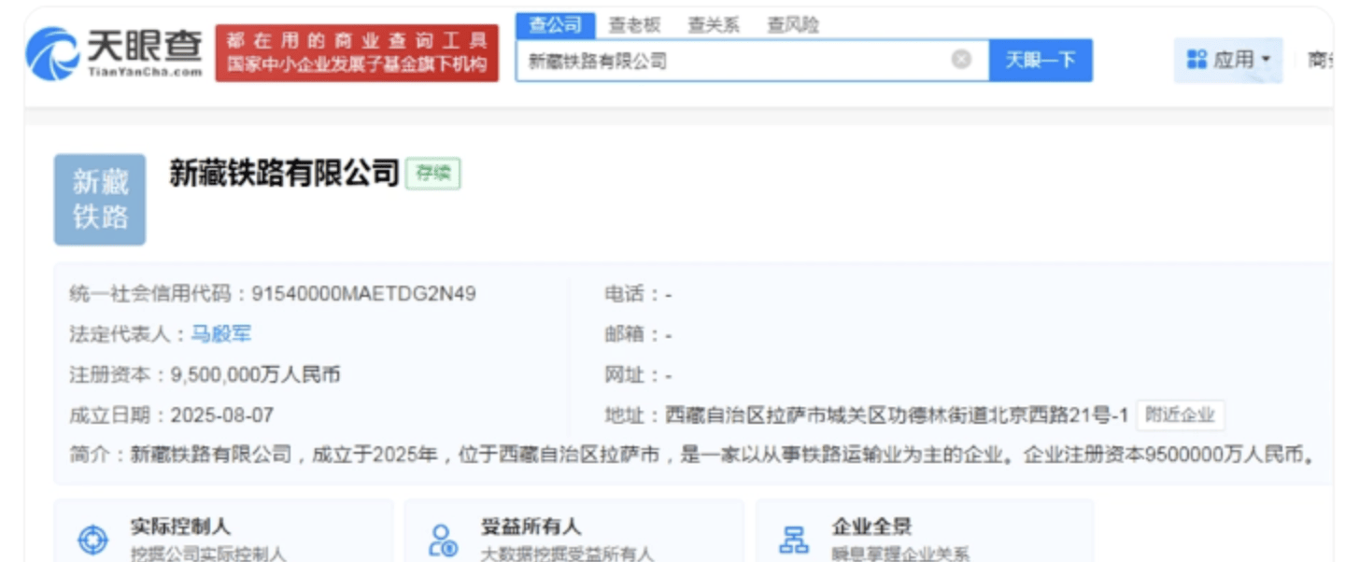Viewport: 1345px width, 562px height.
Task: Select the 查公司 search tab
Action: pyautogui.click(x=555, y=25)
